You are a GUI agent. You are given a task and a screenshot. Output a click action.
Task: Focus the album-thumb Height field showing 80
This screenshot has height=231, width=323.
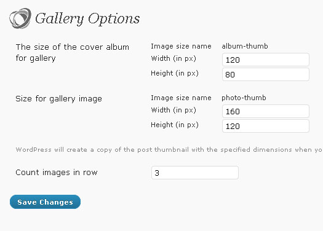[x=266, y=74]
